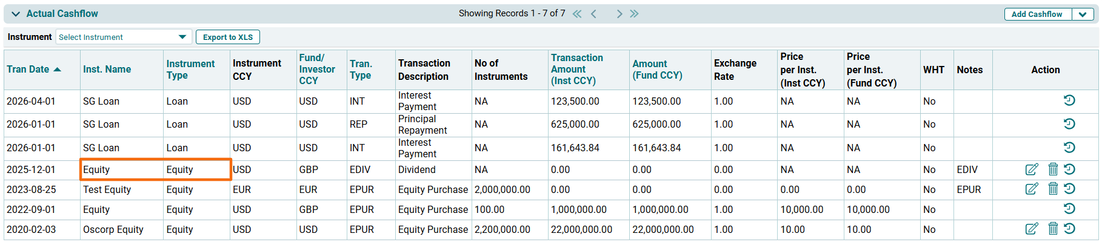
Task: Export cashflows with Export to XLS
Action: tap(228, 37)
